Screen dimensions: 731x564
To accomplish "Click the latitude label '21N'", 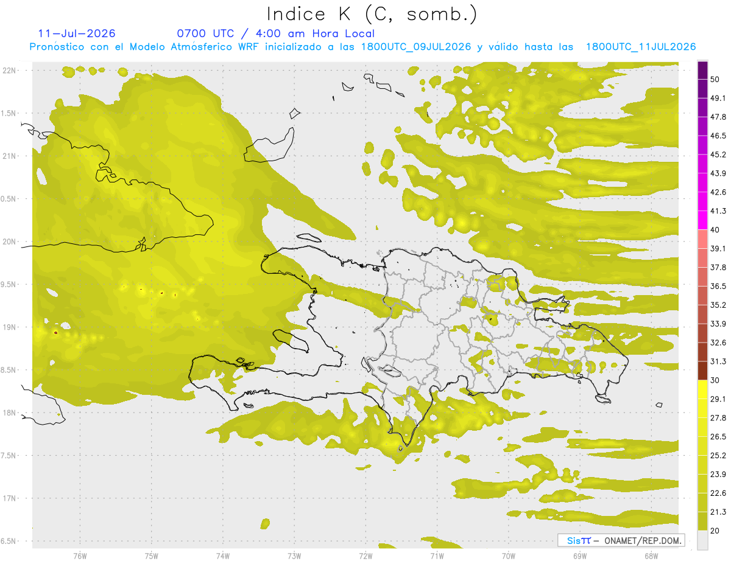I will click(x=10, y=156).
